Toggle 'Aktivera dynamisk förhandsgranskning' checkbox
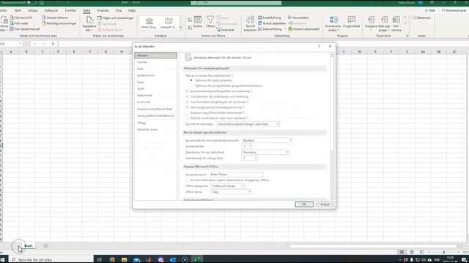 tap(188, 107)
